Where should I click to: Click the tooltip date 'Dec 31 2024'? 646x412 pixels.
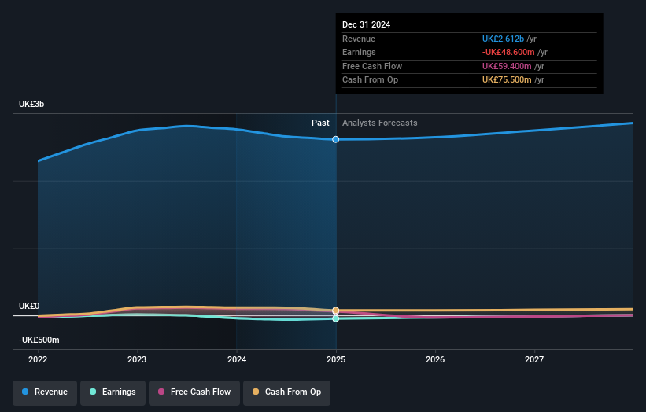point(366,24)
